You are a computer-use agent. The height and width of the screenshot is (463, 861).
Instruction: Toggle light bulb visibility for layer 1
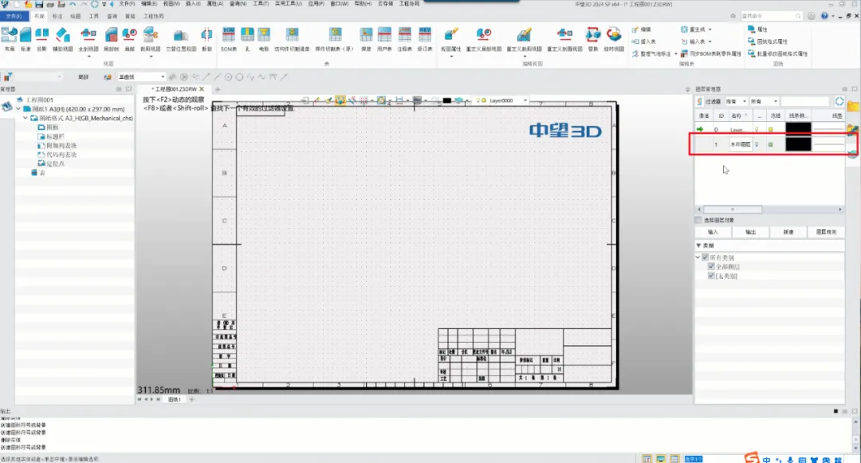[756, 144]
